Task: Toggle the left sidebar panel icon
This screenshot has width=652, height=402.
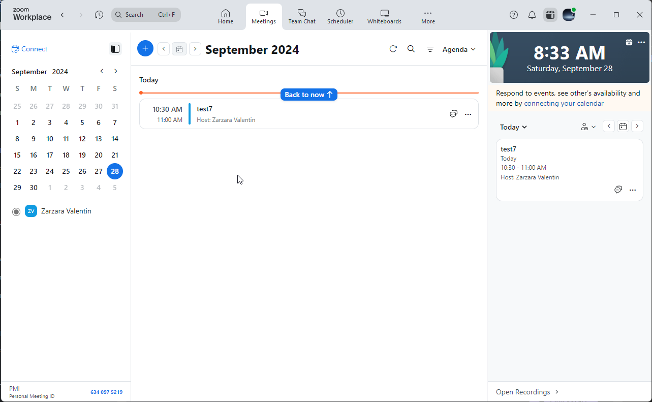Action: tap(115, 49)
